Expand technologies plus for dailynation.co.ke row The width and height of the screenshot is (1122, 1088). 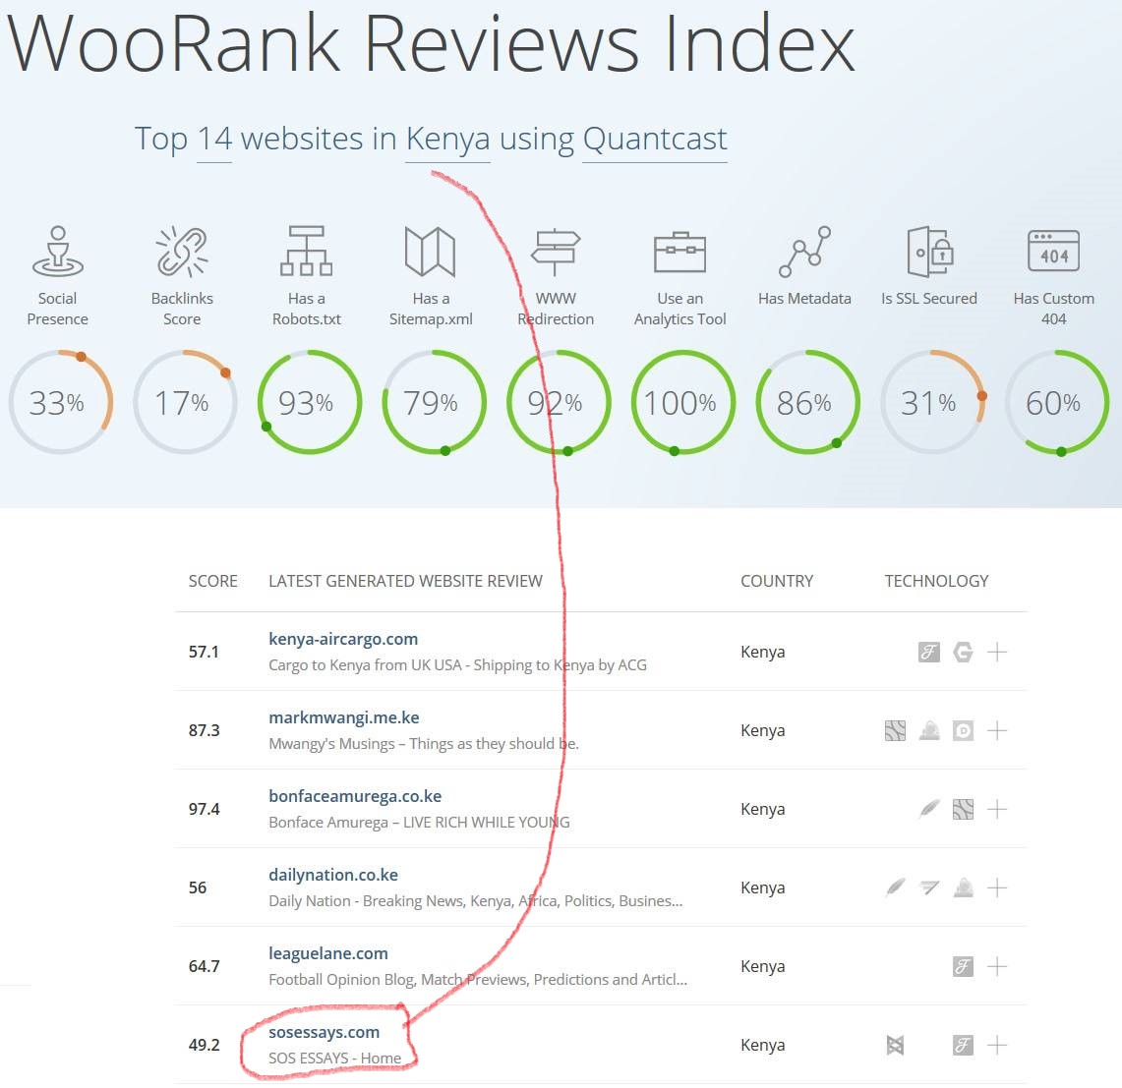[997, 888]
